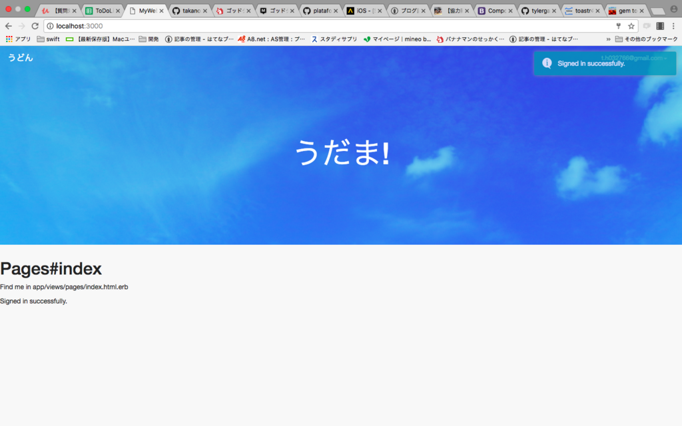Reload the localhost page

(x=35, y=26)
